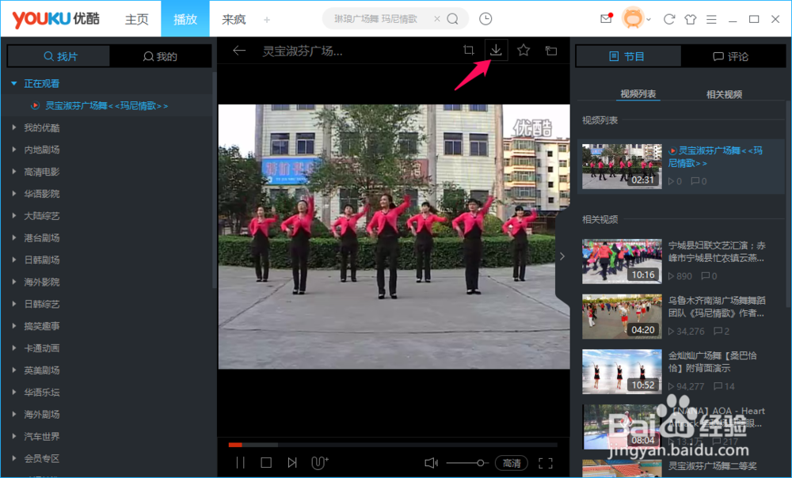
Task: Open the 我的 tab in left panel
Action: (161, 56)
